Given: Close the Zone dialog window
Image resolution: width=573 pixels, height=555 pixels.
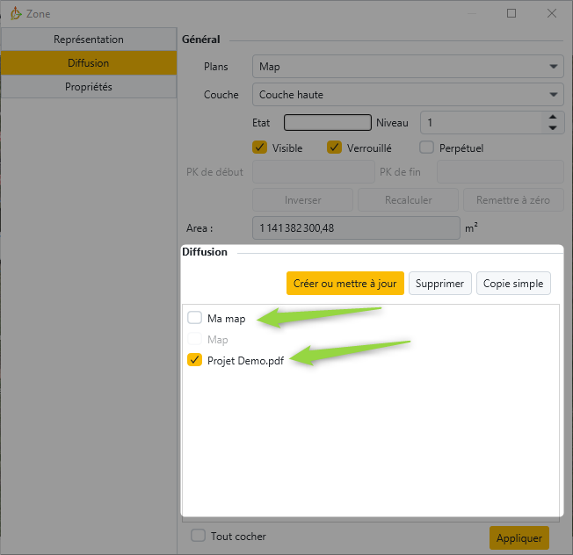Looking at the screenshot, I should click(x=552, y=14).
